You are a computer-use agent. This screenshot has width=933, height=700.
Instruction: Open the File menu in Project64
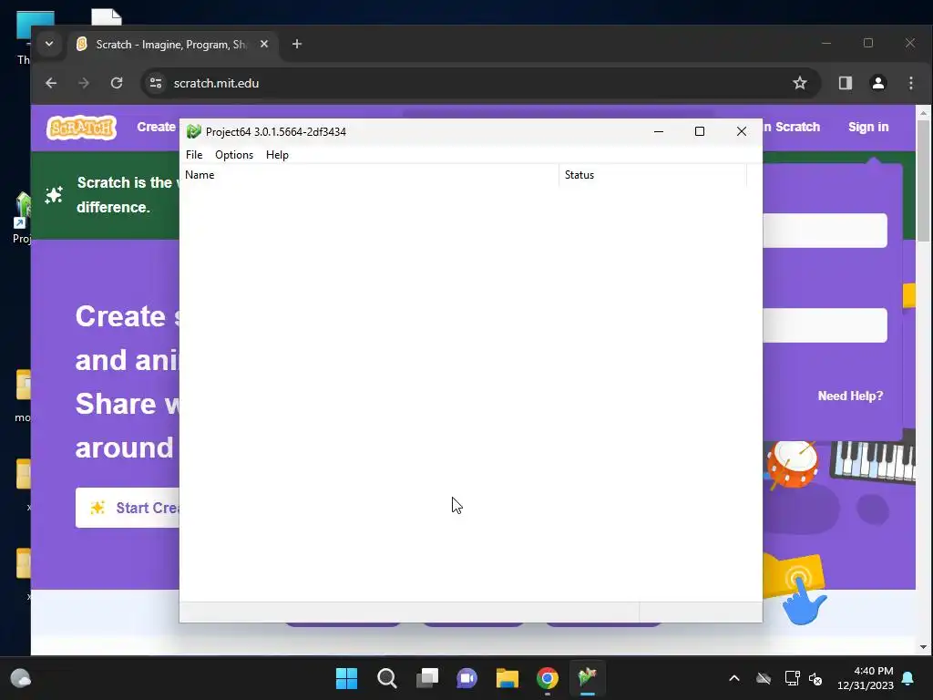tap(194, 155)
